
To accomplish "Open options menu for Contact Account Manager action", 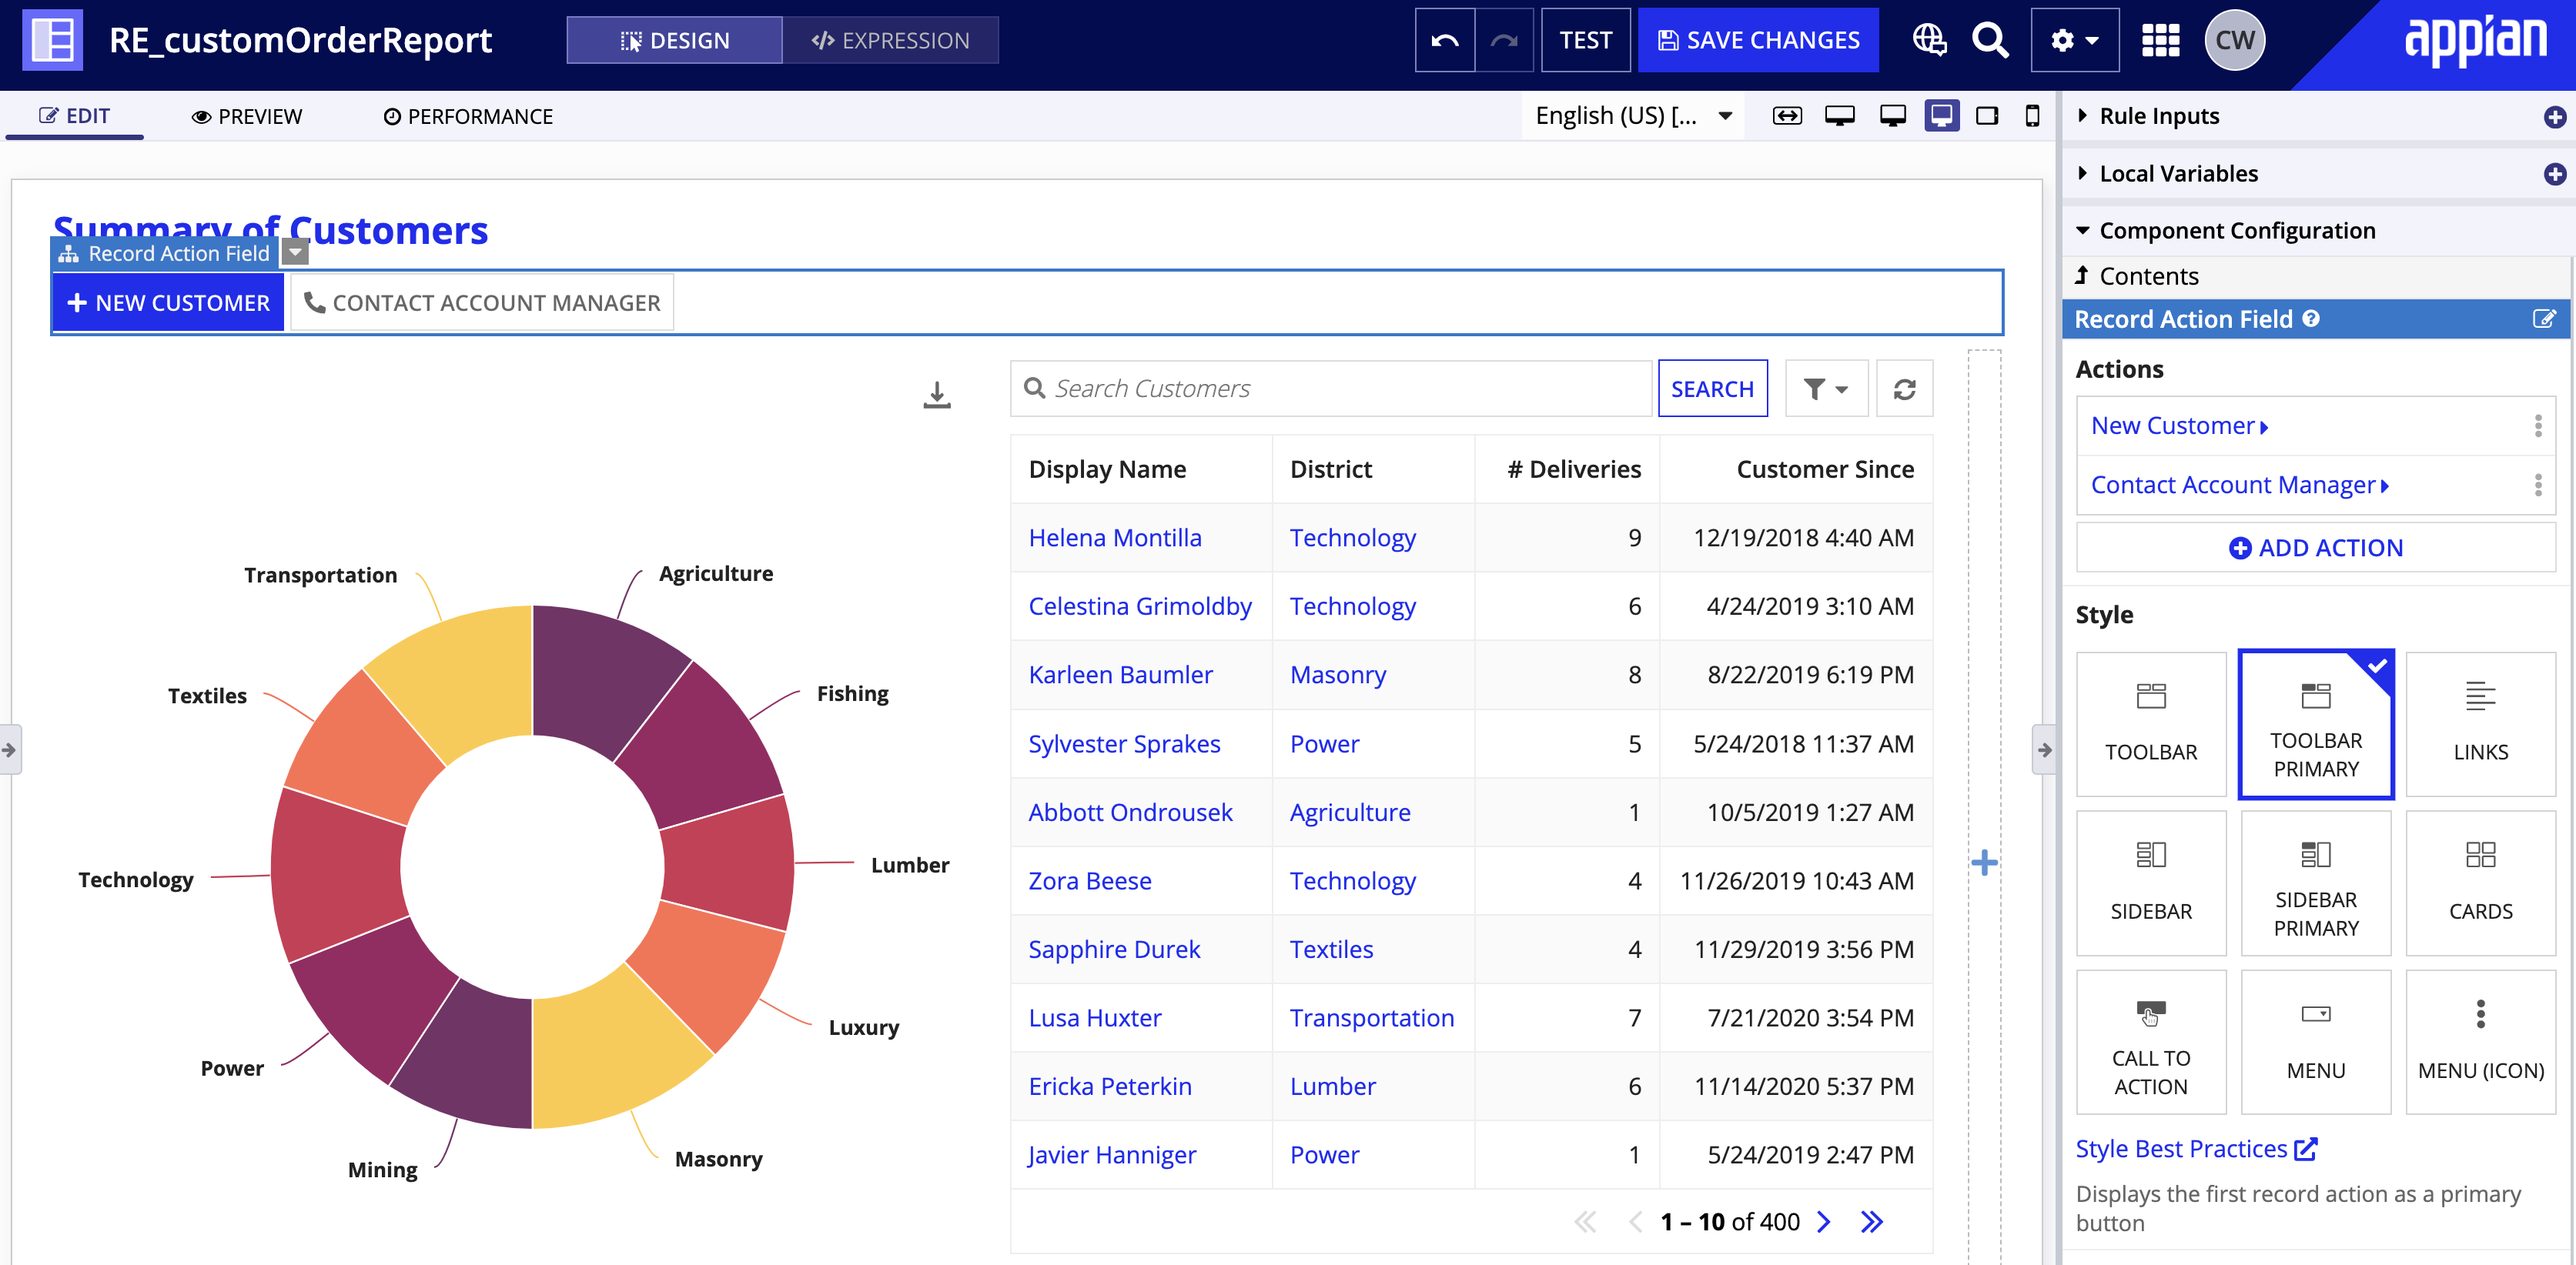I will click(2538, 486).
